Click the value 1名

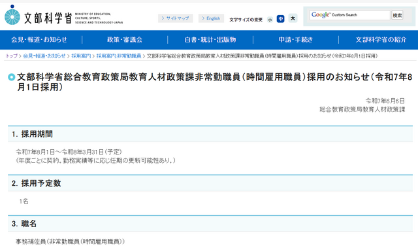click(24, 202)
